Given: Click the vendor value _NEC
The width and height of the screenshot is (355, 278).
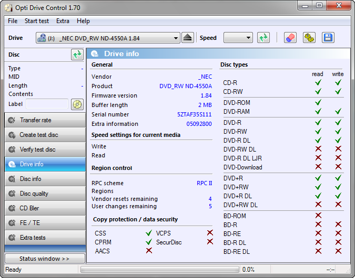Looking at the screenshot, I should [x=205, y=77].
